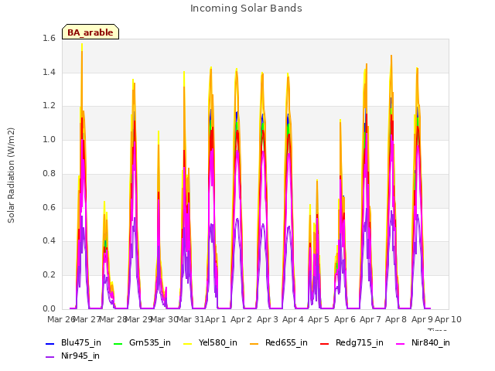The height and width of the screenshot is (371, 495).
Task: Click the Apr 9 x-axis date label
Action: [x=422, y=319]
